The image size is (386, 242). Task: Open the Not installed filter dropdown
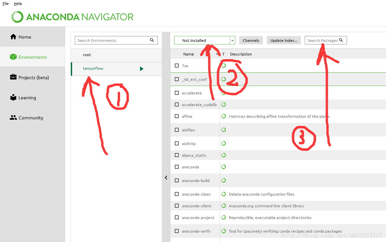click(205, 40)
